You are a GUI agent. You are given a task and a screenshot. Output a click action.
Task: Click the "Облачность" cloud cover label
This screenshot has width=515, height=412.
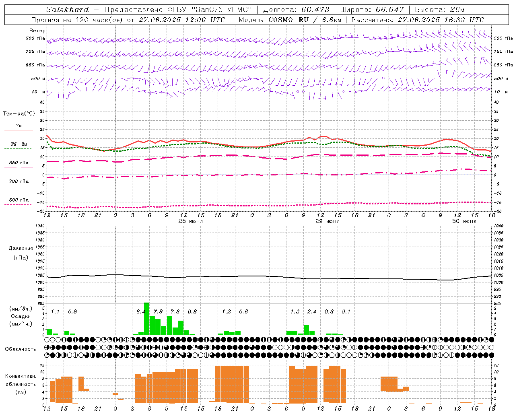pos(21,349)
